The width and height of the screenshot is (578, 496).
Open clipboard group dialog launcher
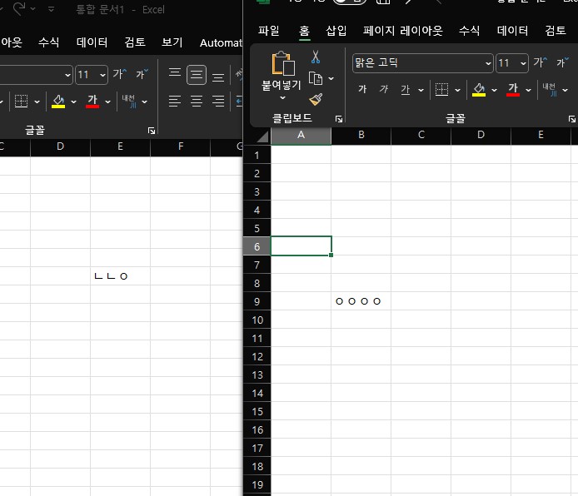[339, 118]
